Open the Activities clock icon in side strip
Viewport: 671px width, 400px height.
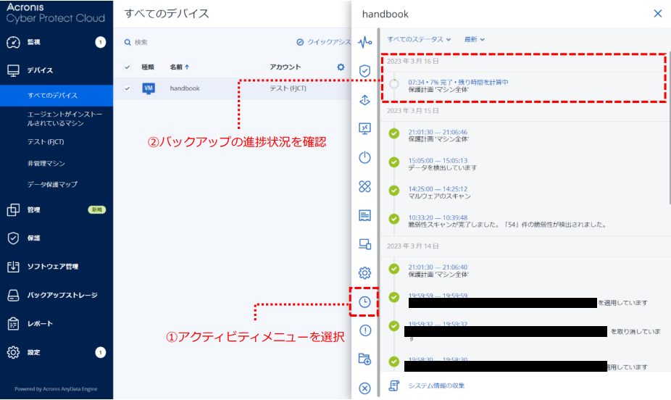[365, 301]
